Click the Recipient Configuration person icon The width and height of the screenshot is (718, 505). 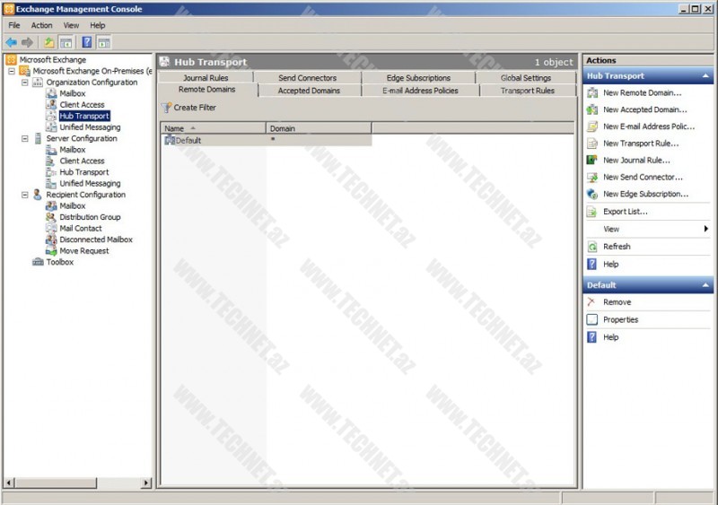pyautogui.click(x=38, y=195)
